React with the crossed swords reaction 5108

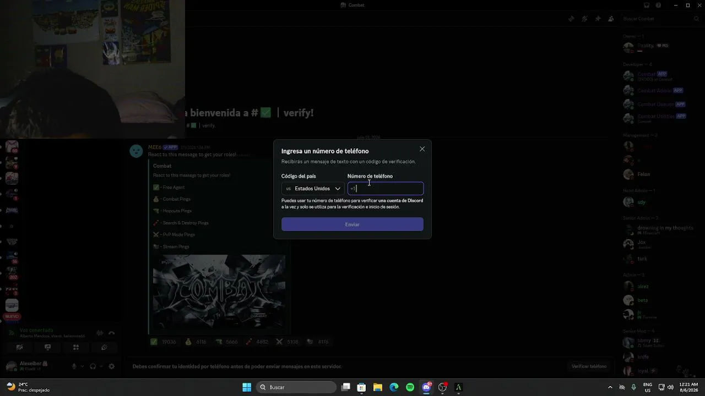tap(287, 342)
